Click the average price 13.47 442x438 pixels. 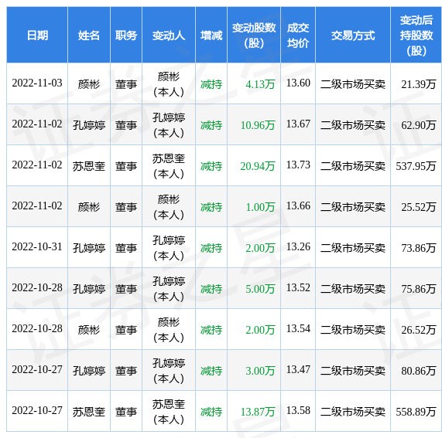[x=298, y=370]
